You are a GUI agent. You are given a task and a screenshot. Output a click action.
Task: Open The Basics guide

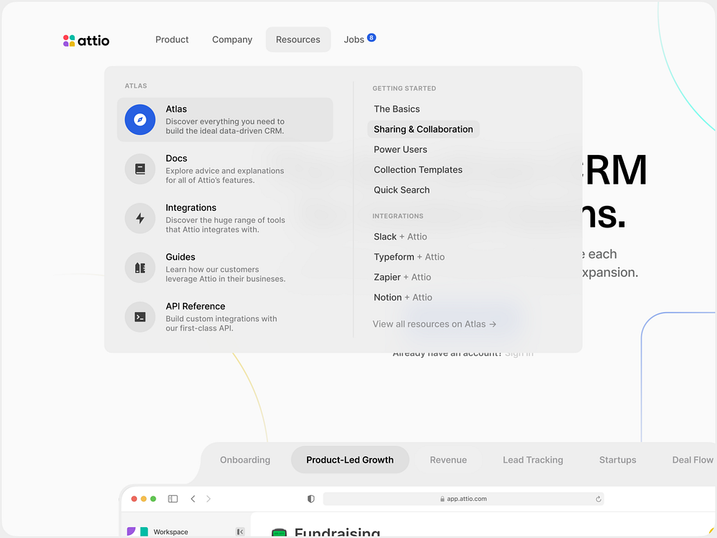click(397, 109)
